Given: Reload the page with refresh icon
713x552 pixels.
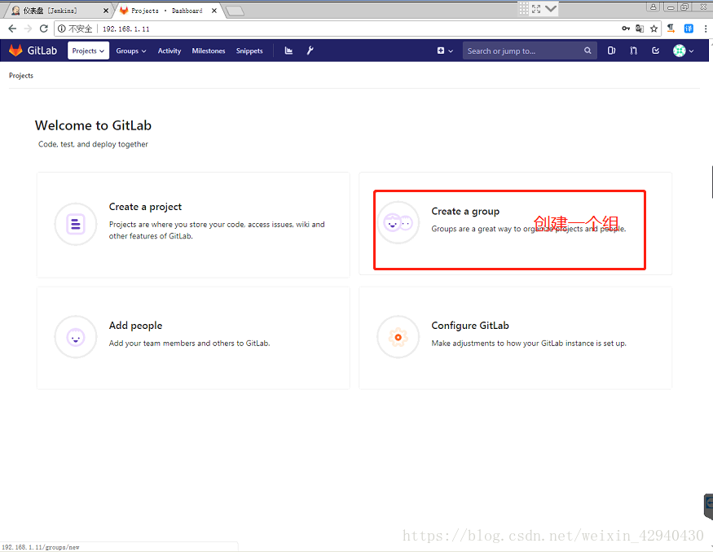Looking at the screenshot, I should [44, 28].
